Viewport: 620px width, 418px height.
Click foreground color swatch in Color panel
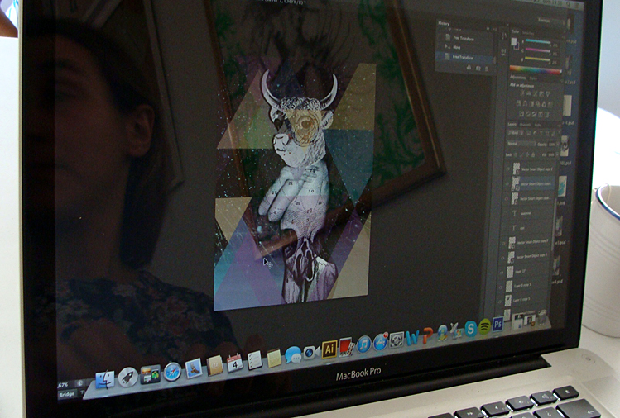pyautogui.click(x=514, y=41)
